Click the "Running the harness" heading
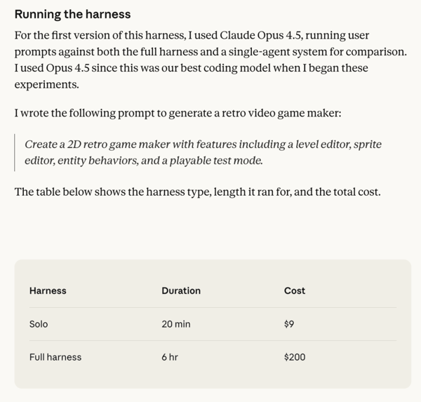The image size is (421, 402). [72, 14]
